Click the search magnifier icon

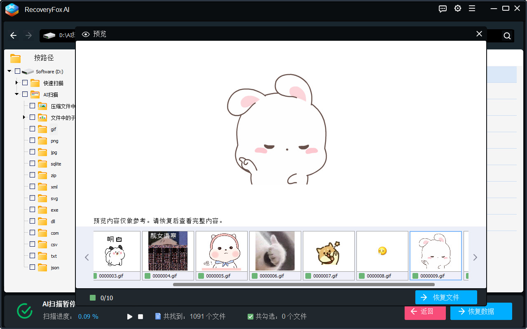pyautogui.click(x=506, y=35)
